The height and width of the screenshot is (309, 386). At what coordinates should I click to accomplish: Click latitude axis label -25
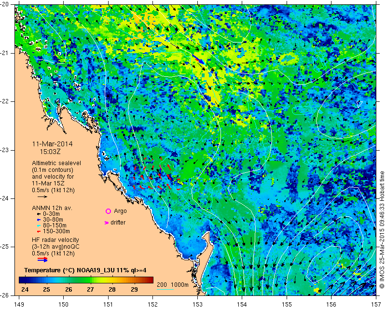tap(5, 247)
